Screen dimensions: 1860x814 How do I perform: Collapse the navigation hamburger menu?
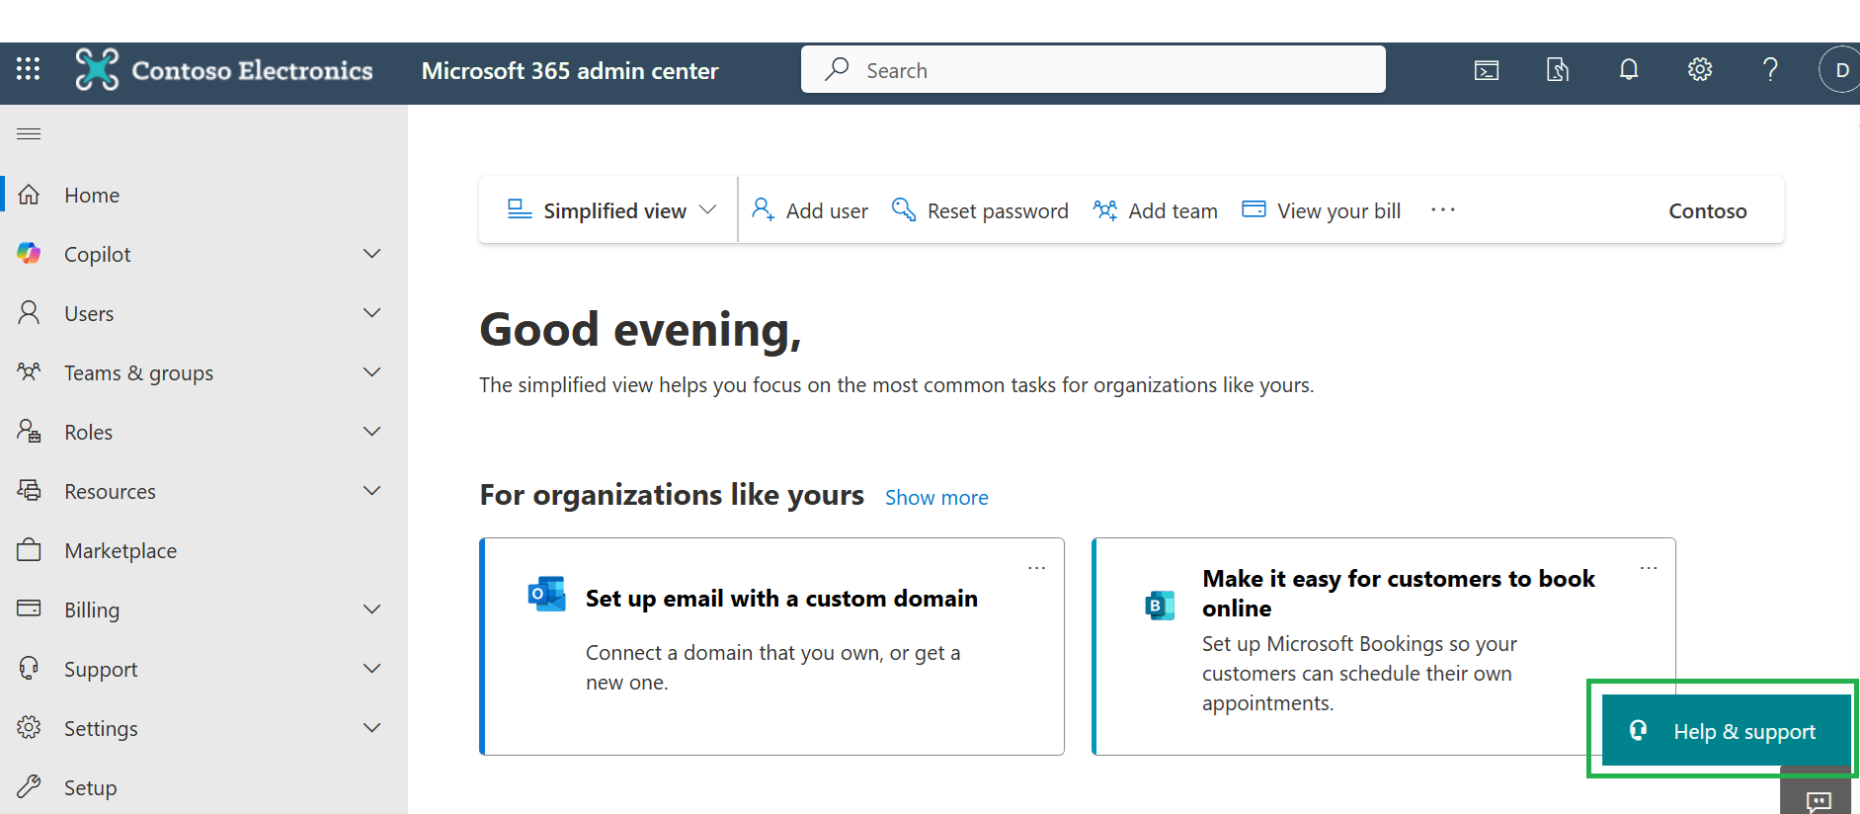29,133
